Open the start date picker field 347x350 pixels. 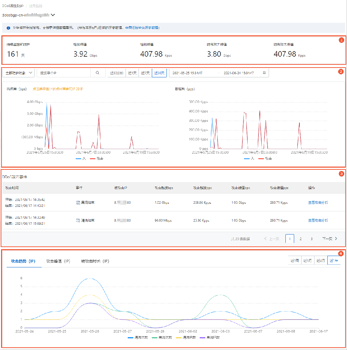pyautogui.click(x=192, y=73)
